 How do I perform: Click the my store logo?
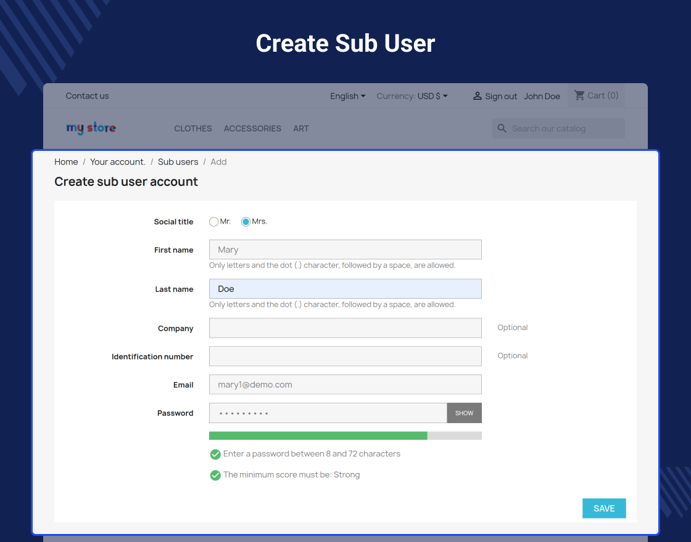click(x=91, y=128)
